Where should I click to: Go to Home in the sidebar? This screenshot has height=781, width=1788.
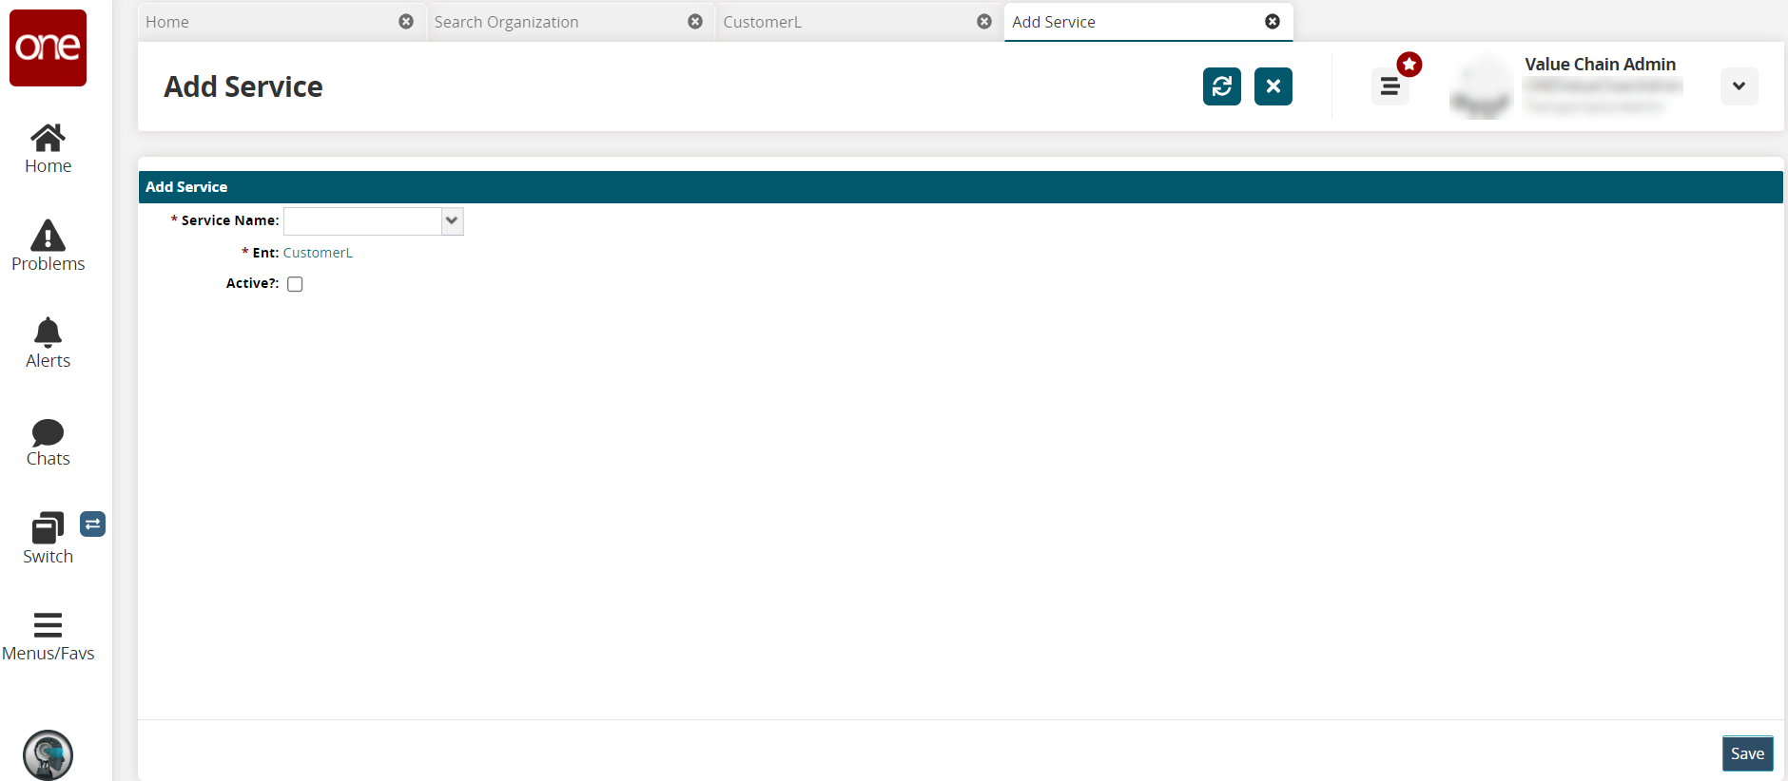tap(48, 149)
